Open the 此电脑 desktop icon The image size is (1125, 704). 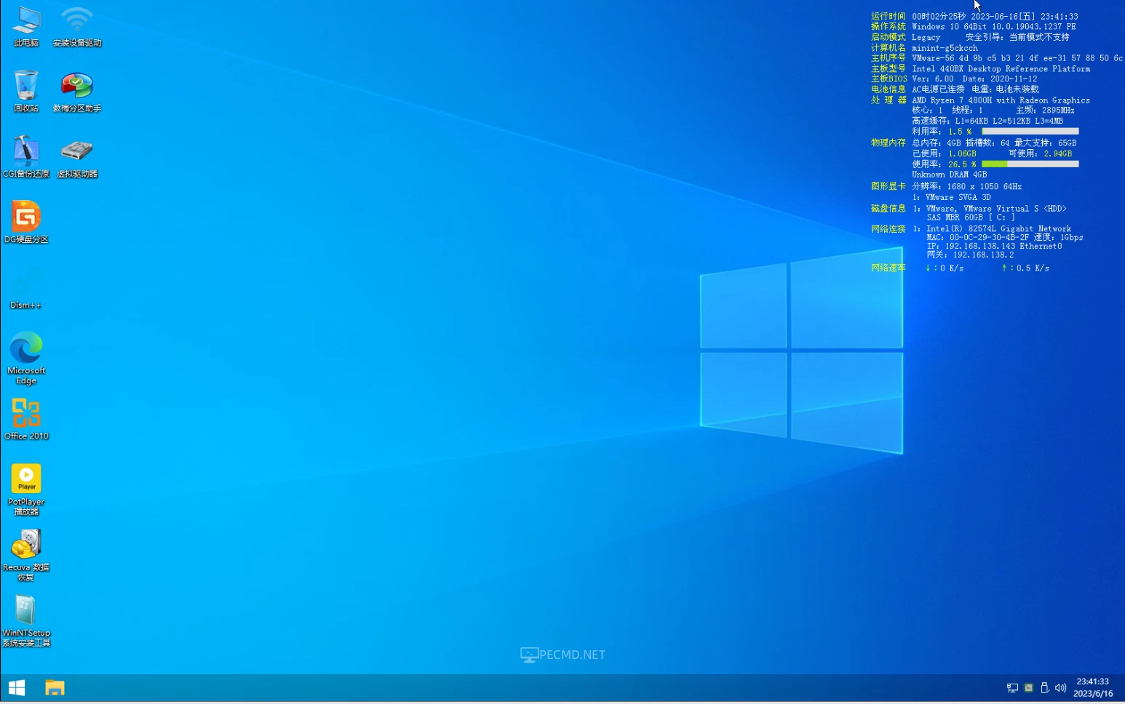pos(26,27)
